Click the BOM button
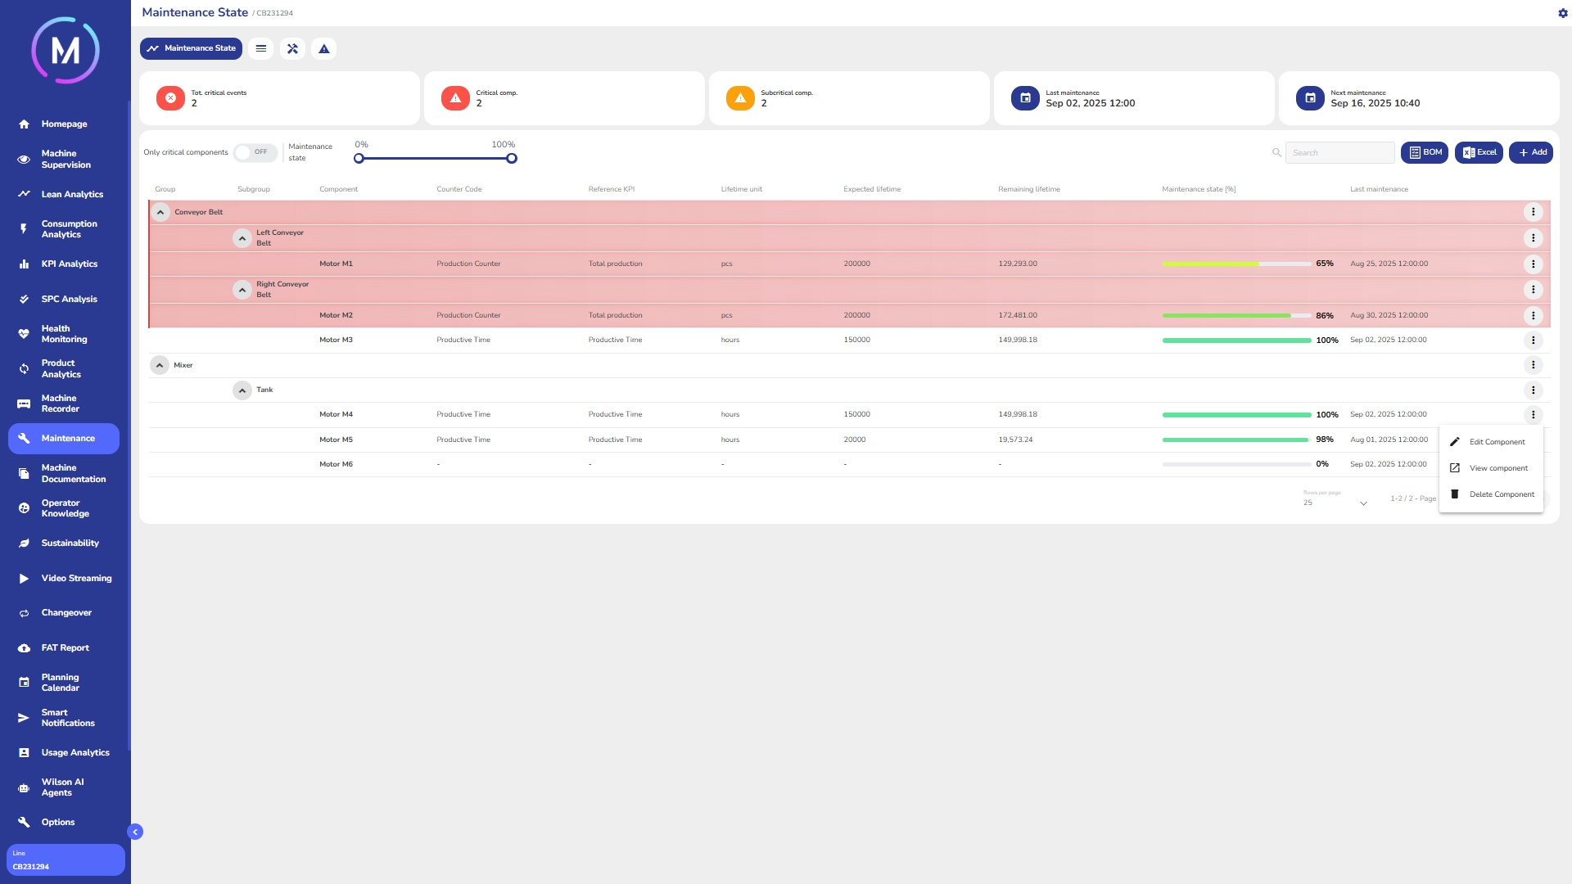This screenshot has height=884, width=1572. coord(1425,152)
